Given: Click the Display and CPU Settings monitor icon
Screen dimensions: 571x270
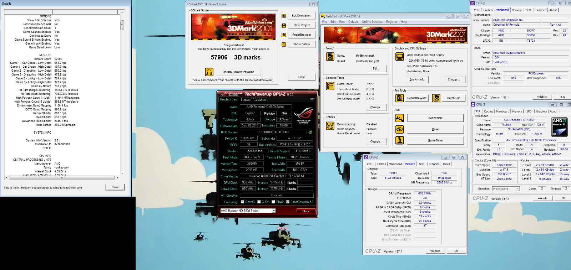Looking at the screenshot, I should click(x=400, y=56).
